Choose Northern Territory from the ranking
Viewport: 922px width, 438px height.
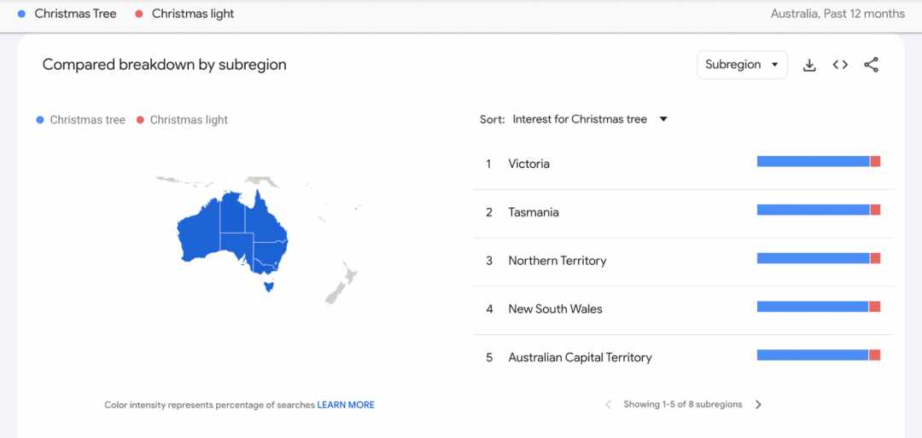(683, 260)
